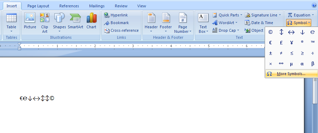
Task: Insert an embedded Object
Action: [x=254, y=30]
